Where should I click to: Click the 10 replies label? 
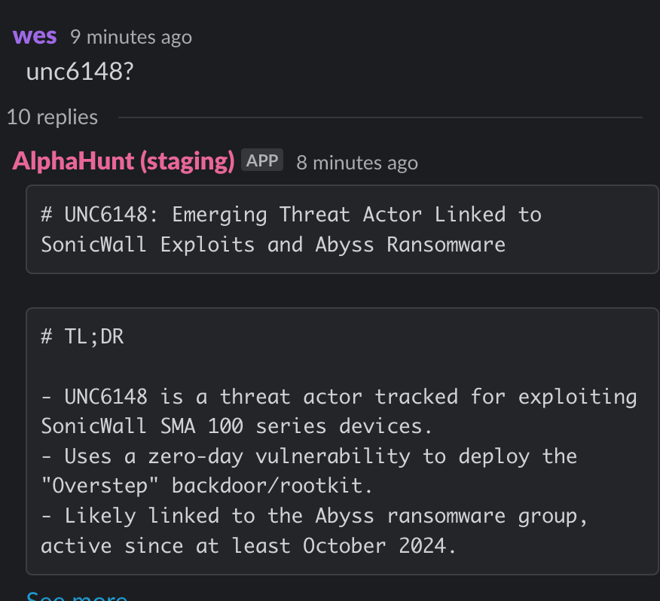52,117
